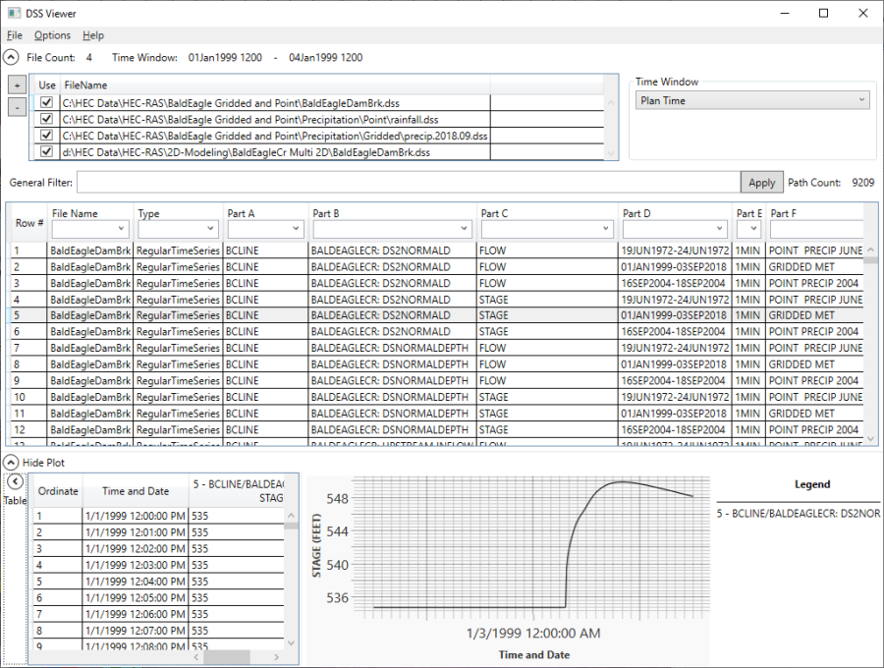Uncheck Use box for BaldEagleDamBrk.dss first file
The image size is (884, 668).
click(46, 102)
